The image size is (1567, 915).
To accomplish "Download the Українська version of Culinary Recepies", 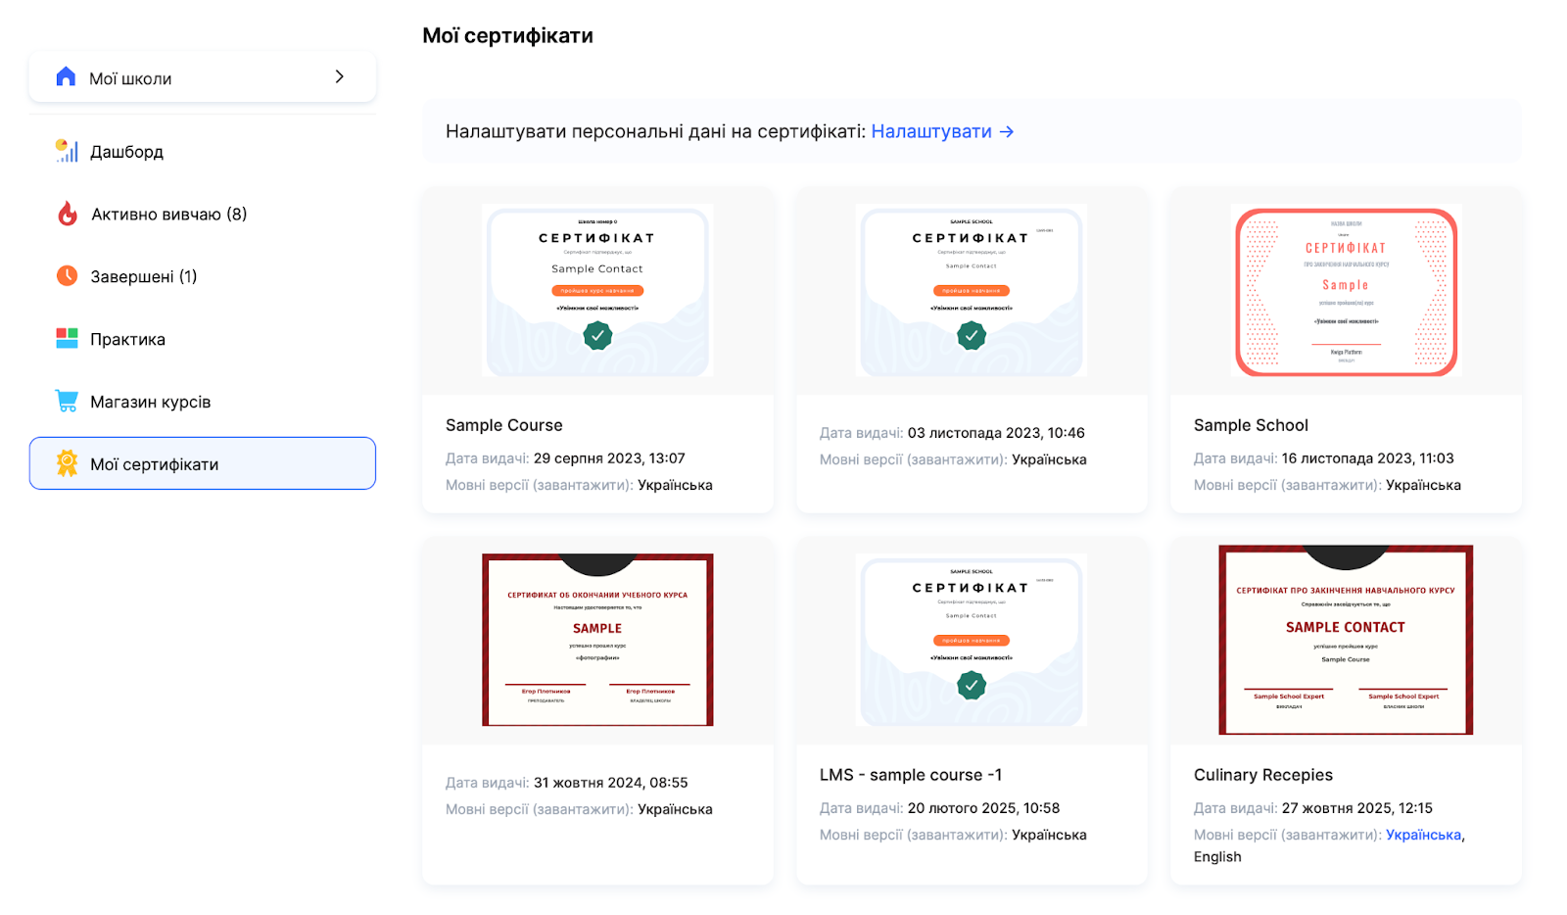I will (1423, 835).
